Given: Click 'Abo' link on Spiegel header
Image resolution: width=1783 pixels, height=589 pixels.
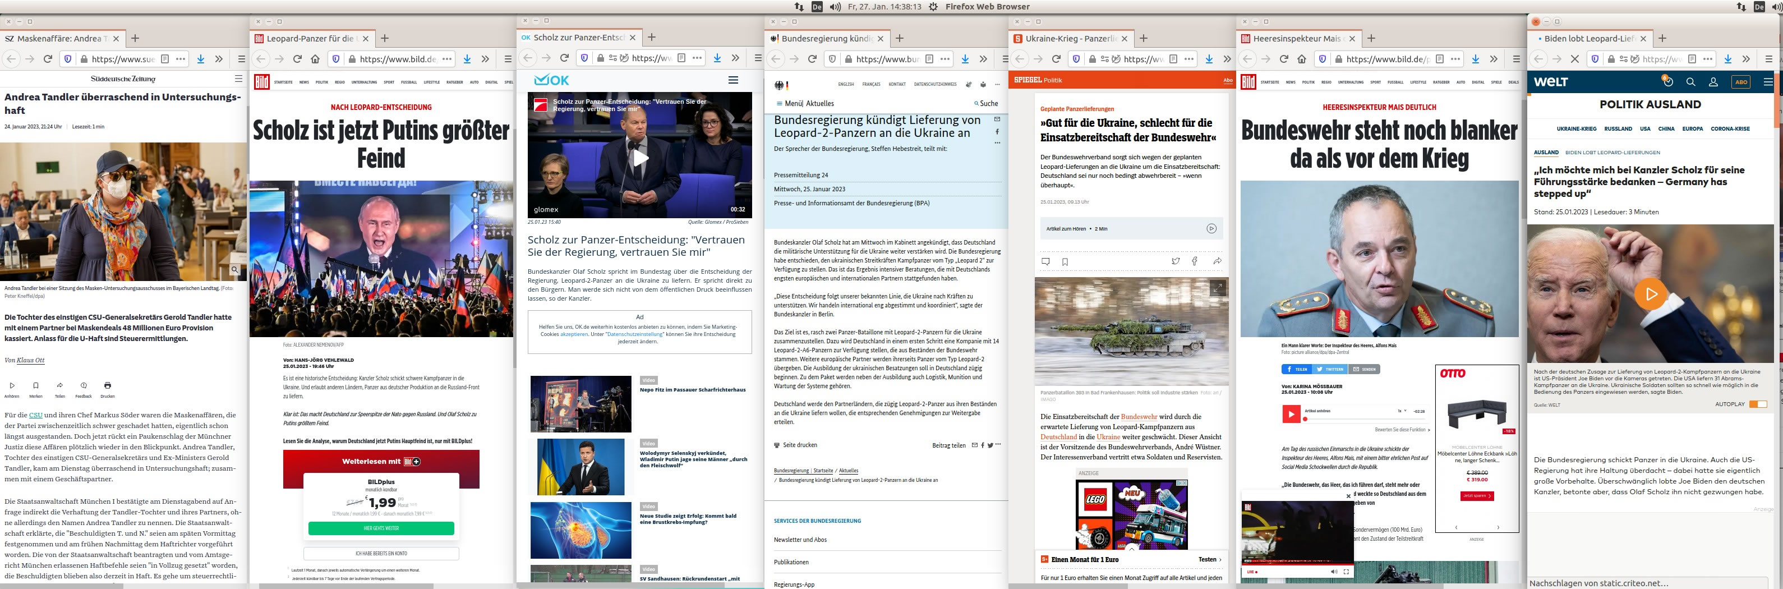Looking at the screenshot, I should (1228, 80).
